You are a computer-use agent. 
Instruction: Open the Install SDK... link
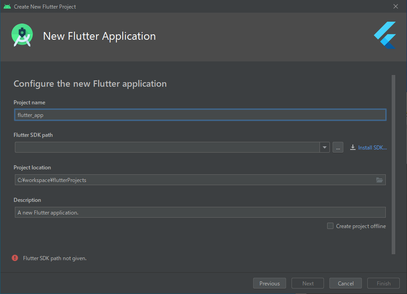pos(372,148)
